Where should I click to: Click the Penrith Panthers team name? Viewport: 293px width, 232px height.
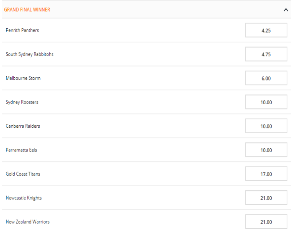tap(22, 30)
